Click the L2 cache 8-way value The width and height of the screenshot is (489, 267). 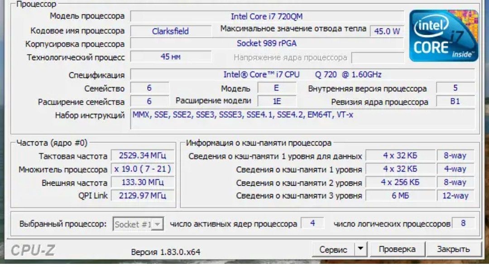pos(455,183)
